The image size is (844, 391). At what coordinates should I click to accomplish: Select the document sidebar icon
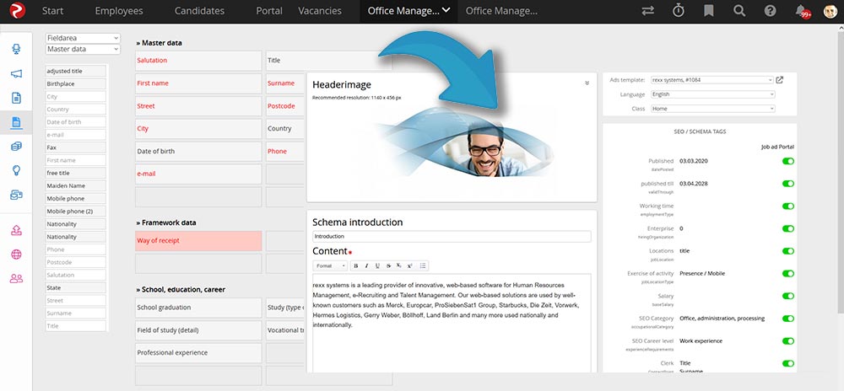coord(16,98)
